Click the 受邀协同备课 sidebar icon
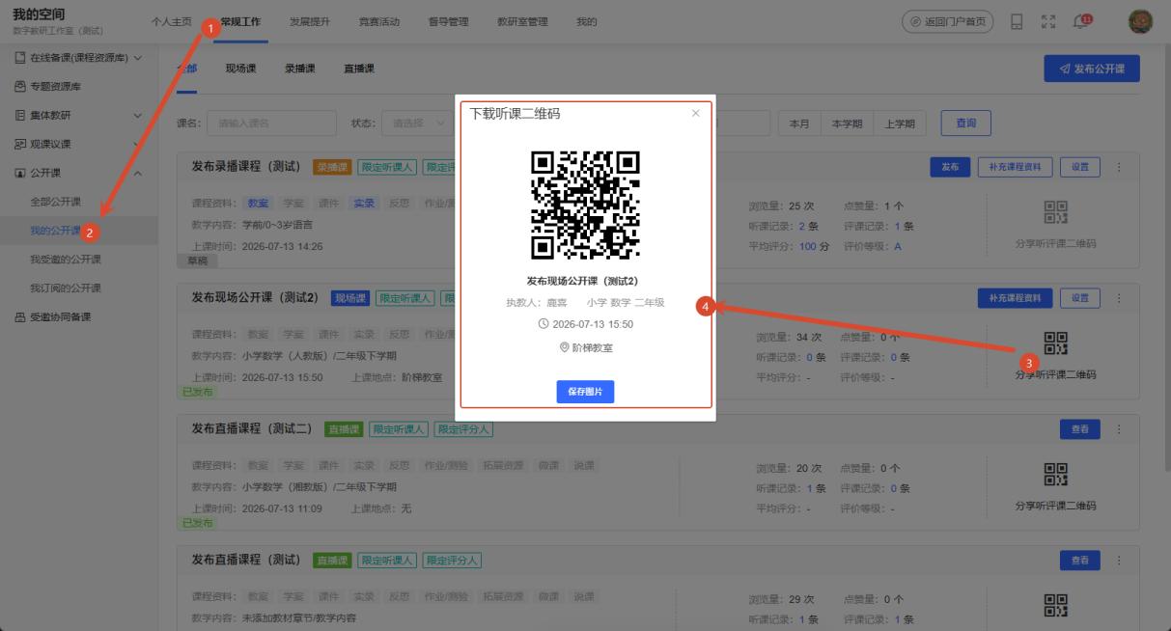Viewport: 1171px width, 631px height. pyautogui.click(x=20, y=317)
